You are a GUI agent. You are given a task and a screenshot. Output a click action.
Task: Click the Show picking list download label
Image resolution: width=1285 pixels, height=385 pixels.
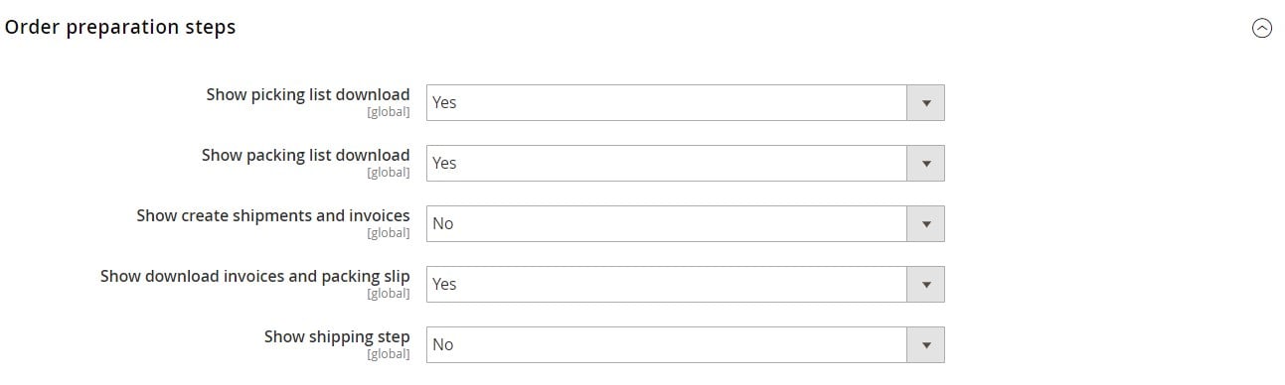[x=308, y=94]
